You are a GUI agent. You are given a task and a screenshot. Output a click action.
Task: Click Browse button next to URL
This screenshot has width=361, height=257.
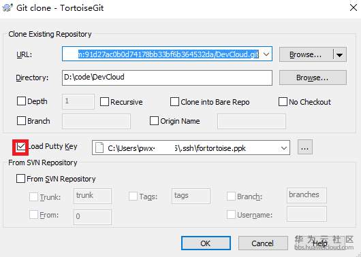(x=306, y=54)
